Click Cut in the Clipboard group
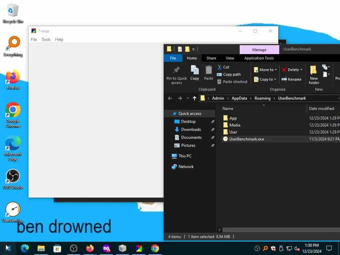 [223, 67]
